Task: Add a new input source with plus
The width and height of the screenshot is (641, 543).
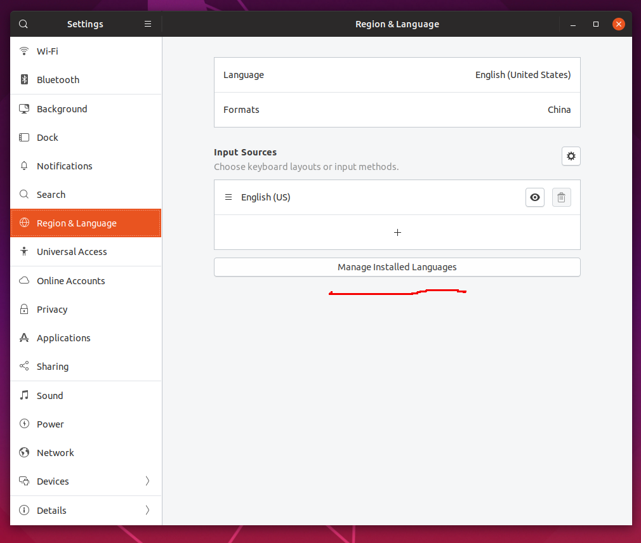Action: point(397,232)
